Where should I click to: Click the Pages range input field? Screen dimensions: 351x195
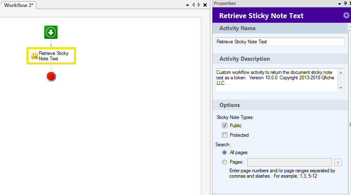pyautogui.click(x=289, y=162)
